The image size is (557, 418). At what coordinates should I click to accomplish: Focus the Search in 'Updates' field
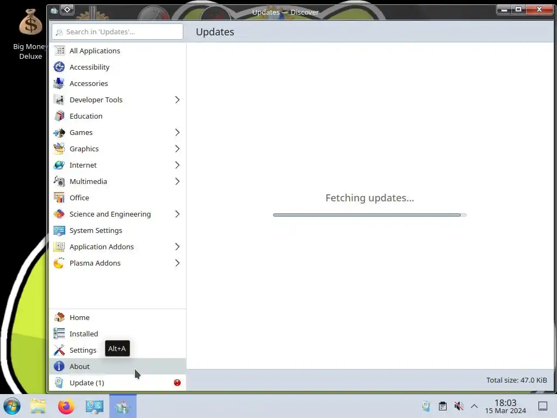coord(117,32)
